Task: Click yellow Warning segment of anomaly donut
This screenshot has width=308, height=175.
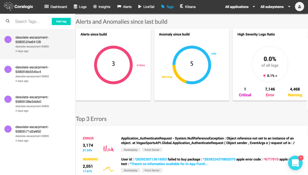Action: click(177, 75)
